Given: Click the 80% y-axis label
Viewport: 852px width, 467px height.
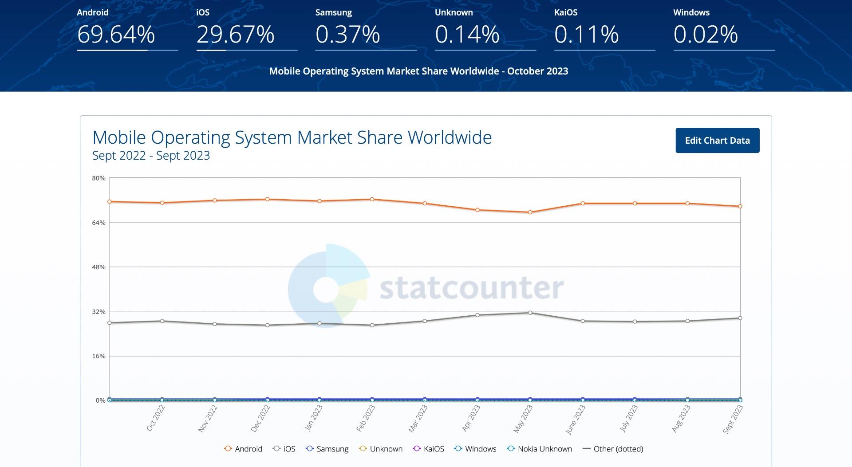Looking at the screenshot, I should (99, 178).
